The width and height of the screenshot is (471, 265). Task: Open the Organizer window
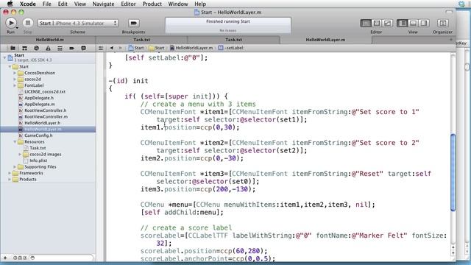point(442,23)
